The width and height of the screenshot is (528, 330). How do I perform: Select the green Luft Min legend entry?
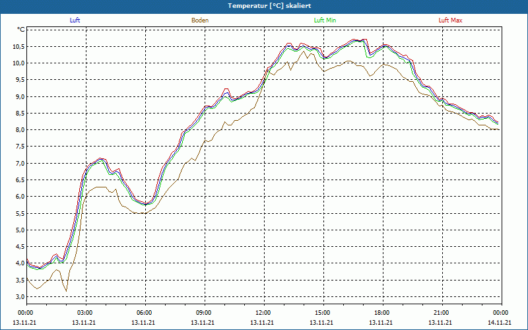(325, 20)
